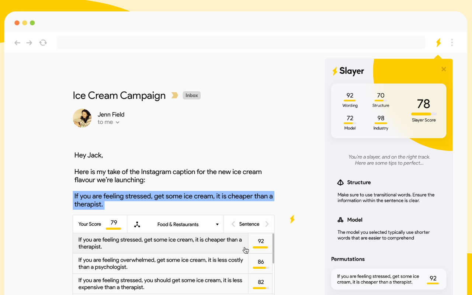Click the model nodes icon near industry
Screen dimensions: 472x295
[x=137, y=224]
